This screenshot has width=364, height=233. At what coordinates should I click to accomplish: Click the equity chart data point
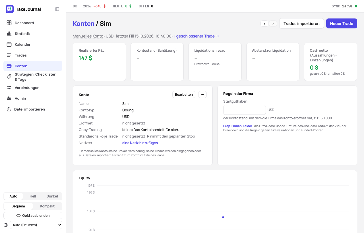click(223, 217)
